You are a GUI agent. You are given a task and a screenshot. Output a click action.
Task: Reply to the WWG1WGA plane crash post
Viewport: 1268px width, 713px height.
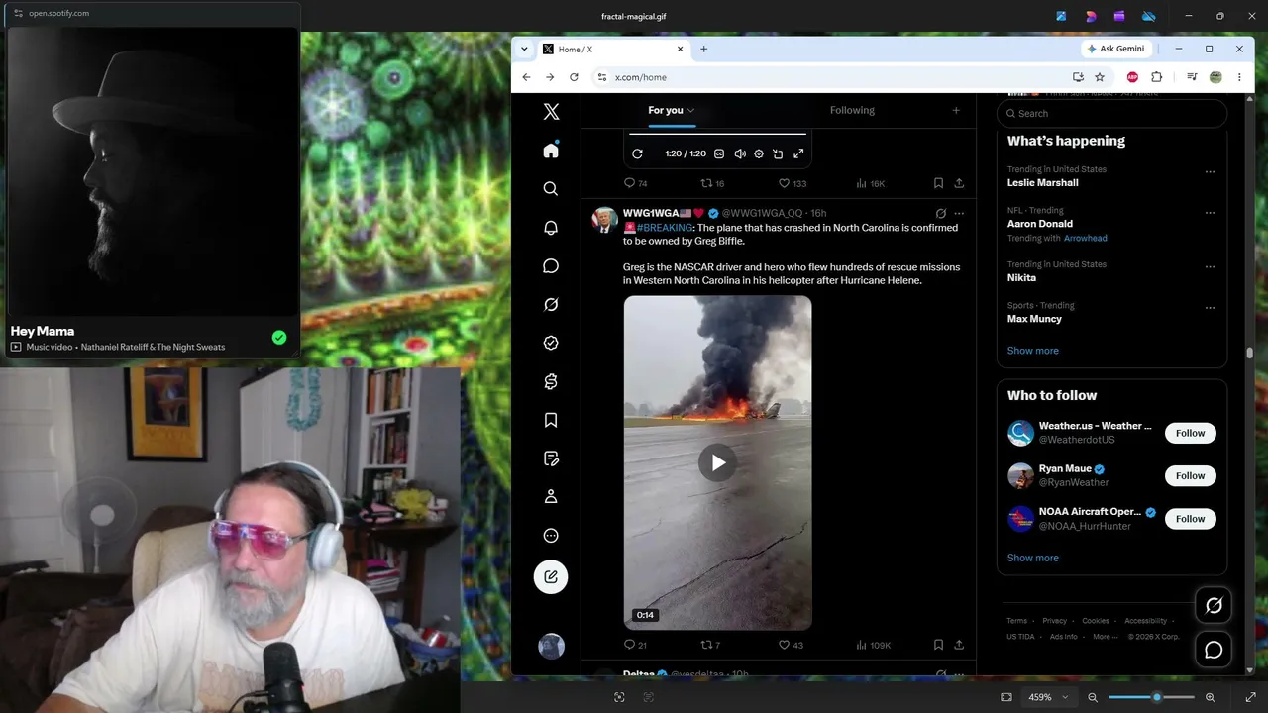(x=635, y=645)
